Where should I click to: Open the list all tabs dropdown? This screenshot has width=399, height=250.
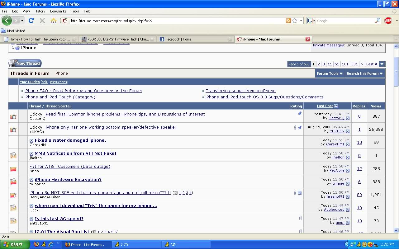tap(396, 39)
